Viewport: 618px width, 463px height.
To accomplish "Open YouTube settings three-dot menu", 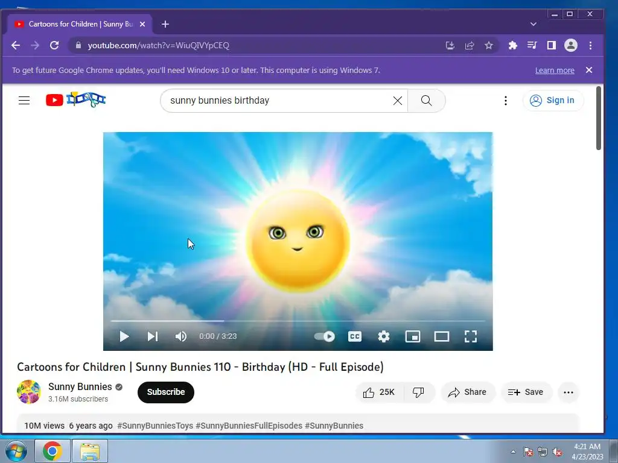I will pos(506,101).
